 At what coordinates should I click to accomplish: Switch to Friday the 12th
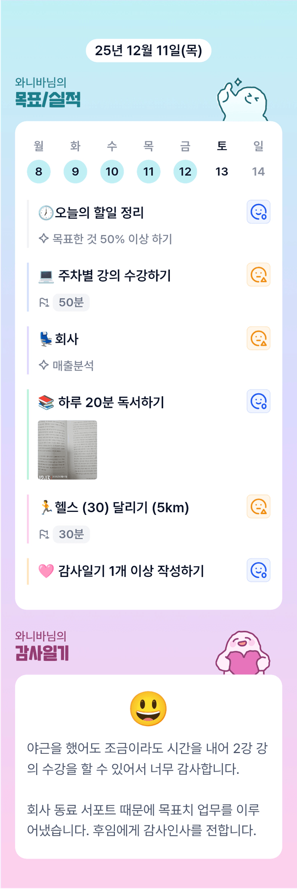point(185,171)
